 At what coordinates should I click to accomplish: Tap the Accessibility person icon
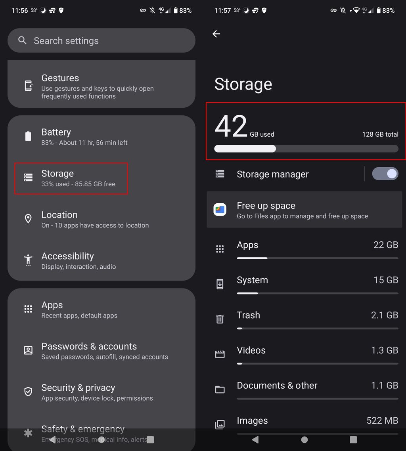[28, 260]
